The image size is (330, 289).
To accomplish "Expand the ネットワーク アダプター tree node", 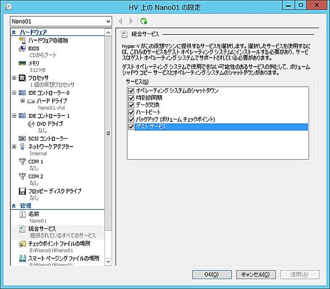I will 14,146.
